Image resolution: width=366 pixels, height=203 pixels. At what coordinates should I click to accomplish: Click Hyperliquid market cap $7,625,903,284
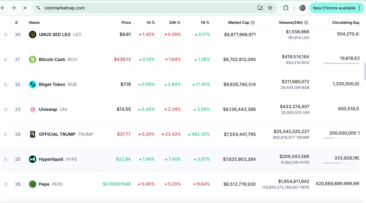239,159
